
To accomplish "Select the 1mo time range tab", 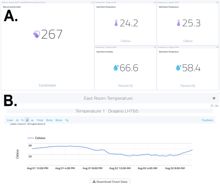I will [x=40, y=120].
